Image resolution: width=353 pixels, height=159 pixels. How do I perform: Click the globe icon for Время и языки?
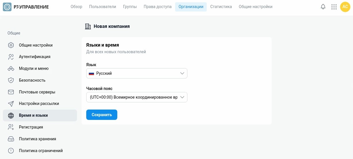click(11, 116)
